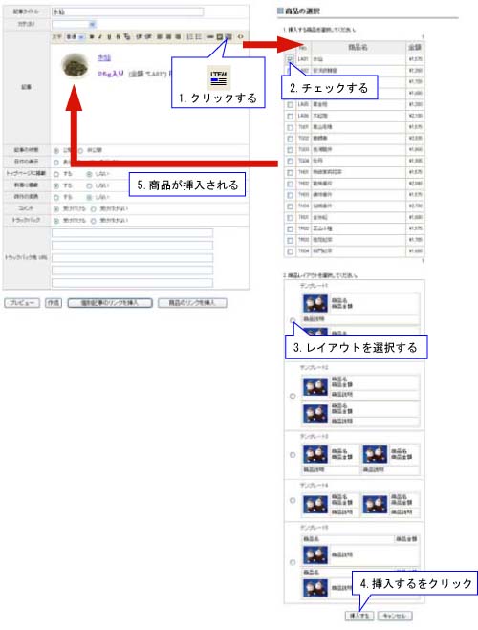Click the キャンセル button
Image resolution: width=478 pixels, height=630 pixels.
(x=395, y=616)
